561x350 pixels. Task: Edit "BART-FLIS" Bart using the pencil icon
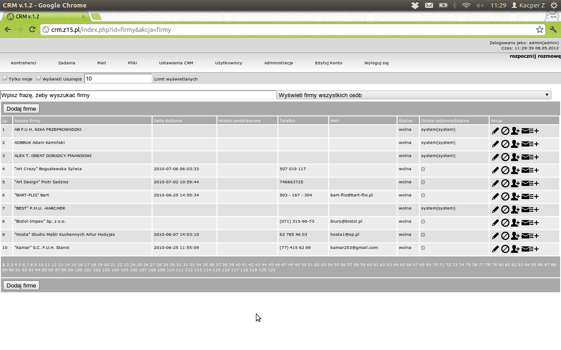[x=496, y=196]
